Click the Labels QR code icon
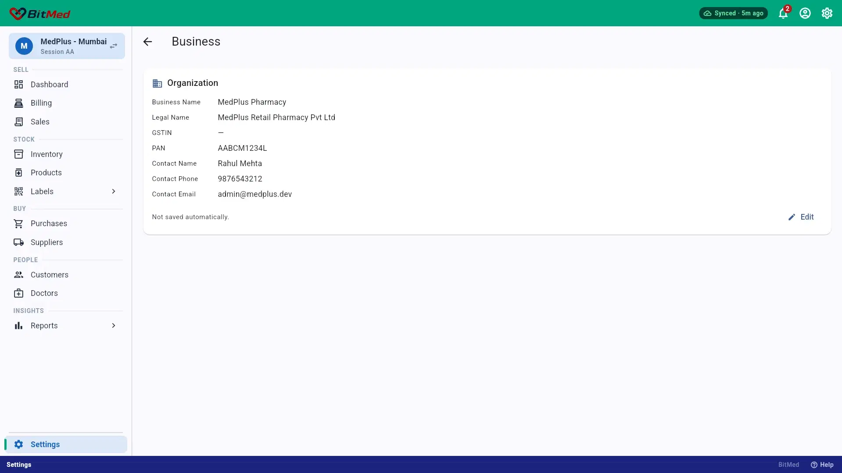 tap(18, 192)
